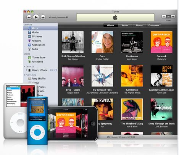Select the Datarock album cover in the grid
179x155 pixels.
tap(161, 42)
